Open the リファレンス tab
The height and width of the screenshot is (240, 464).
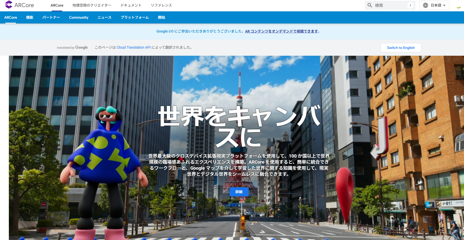coord(161,5)
